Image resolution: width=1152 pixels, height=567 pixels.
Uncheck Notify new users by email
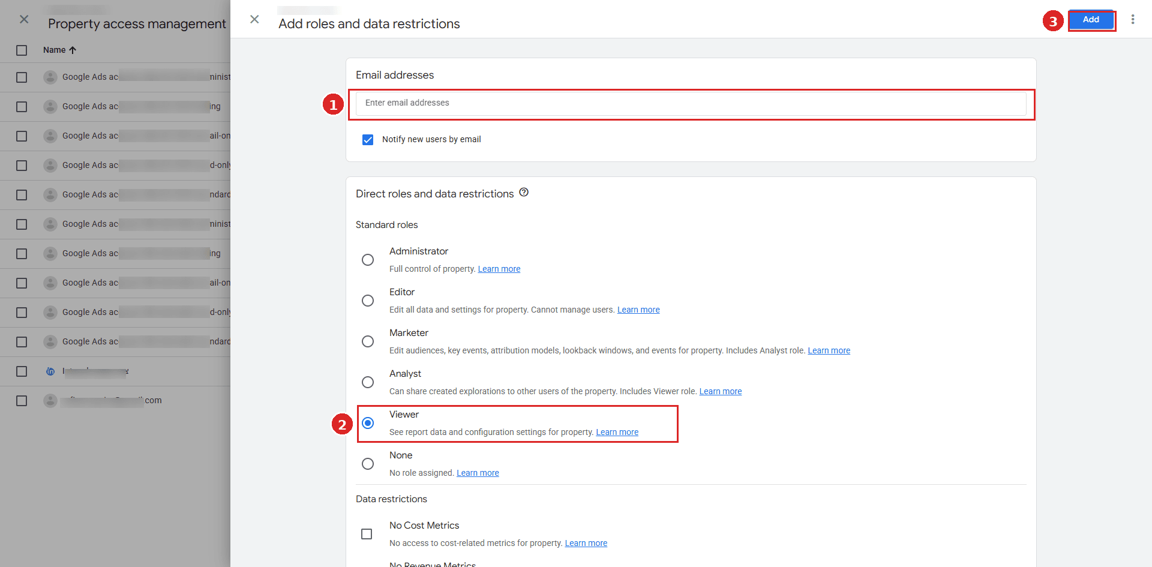coord(368,140)
